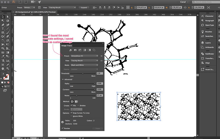Click the Threshold value field 128
This screenshot has width=220, height=139.
point(100,73)
